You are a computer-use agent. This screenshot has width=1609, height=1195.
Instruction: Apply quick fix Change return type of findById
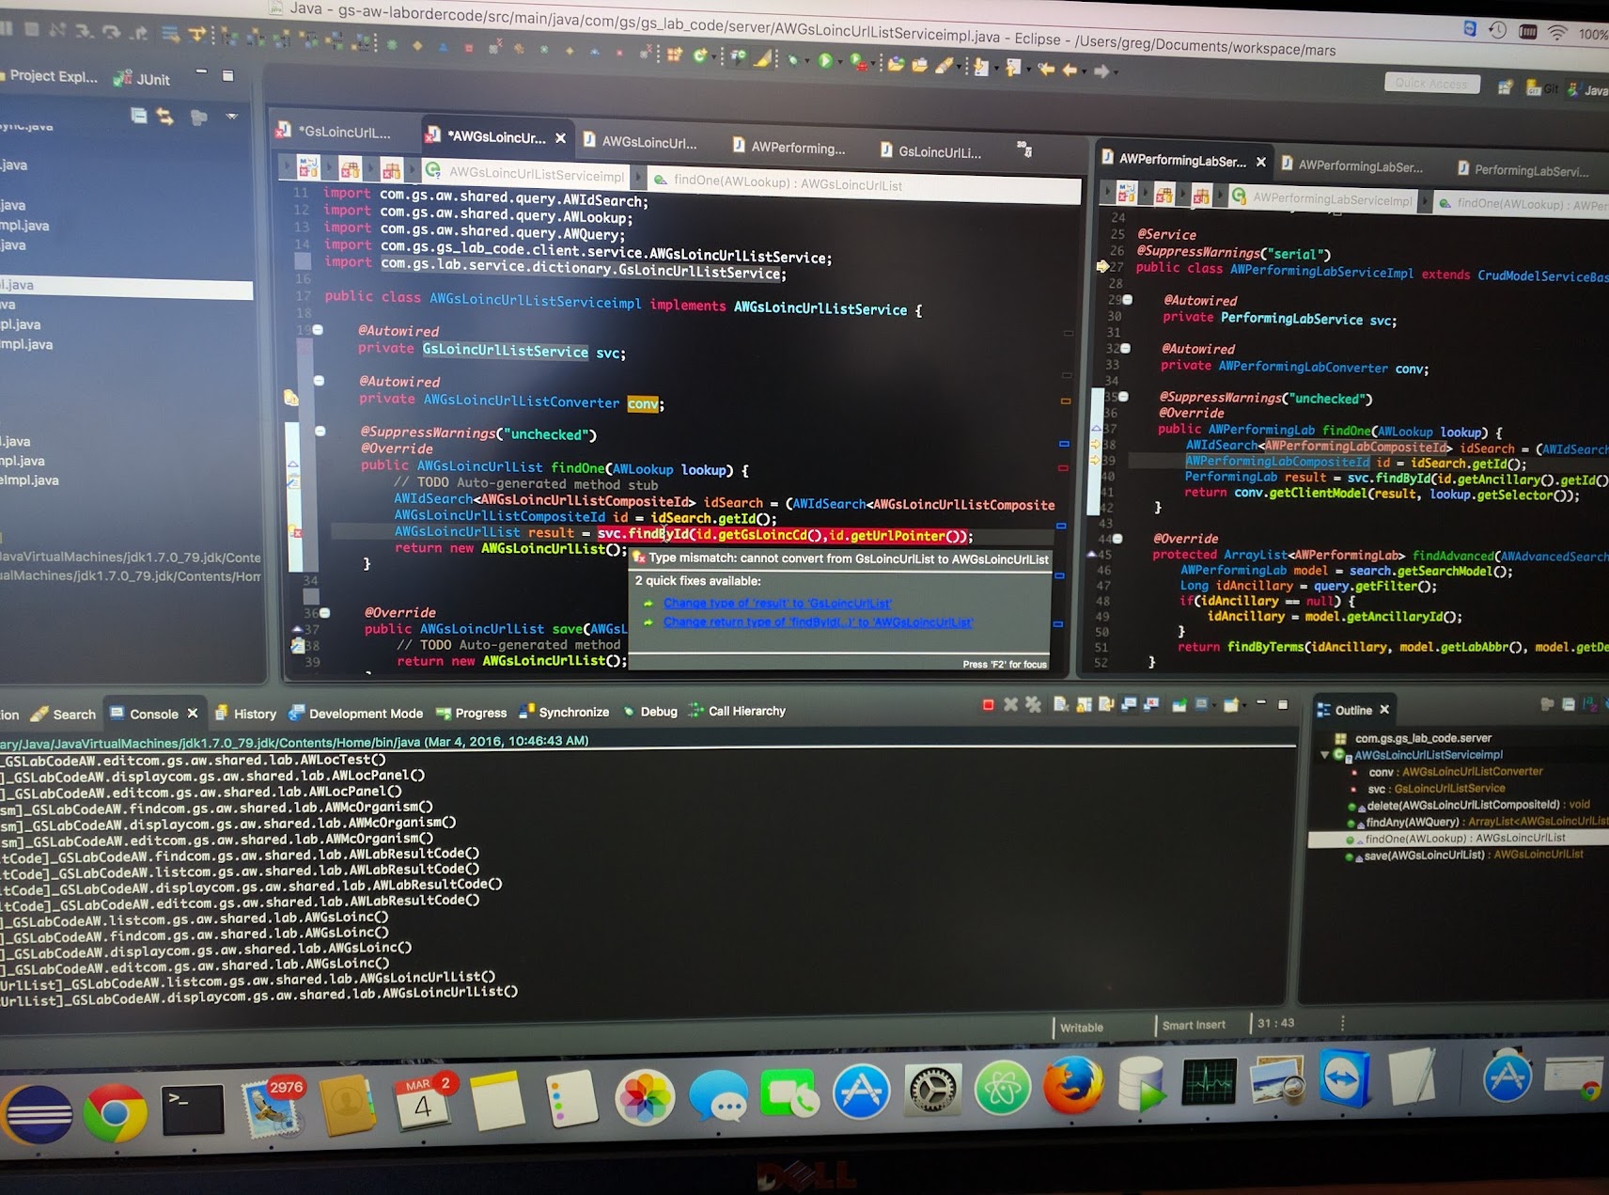(x=818, y=622)
